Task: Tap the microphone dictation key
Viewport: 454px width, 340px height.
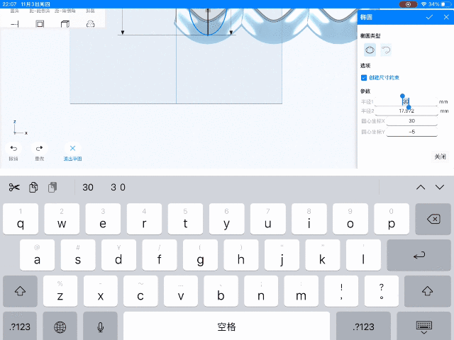Action: [100, 327]
